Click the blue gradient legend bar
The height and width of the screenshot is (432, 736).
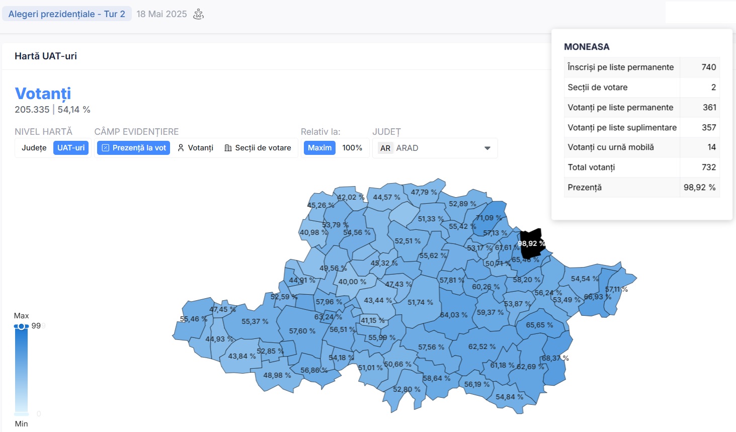point(21,370)
